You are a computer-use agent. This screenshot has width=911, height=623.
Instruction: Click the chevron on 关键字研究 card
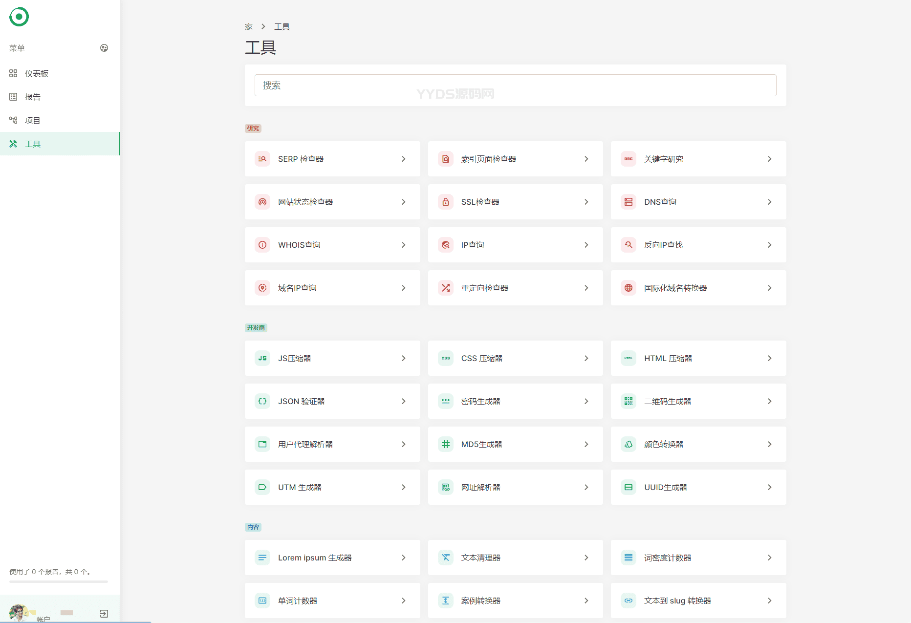(770, 159)
